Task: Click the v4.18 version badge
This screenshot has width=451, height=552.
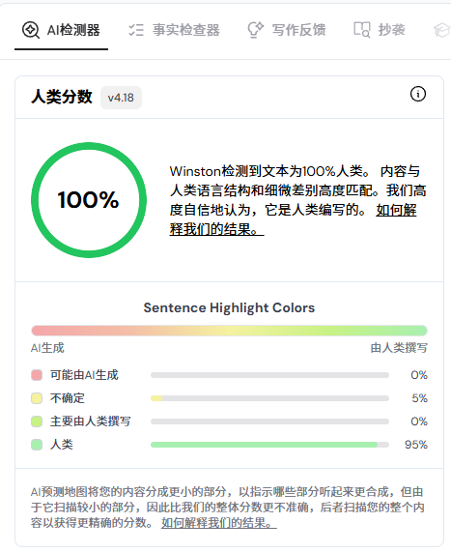Action: click(x=121, y=98)
